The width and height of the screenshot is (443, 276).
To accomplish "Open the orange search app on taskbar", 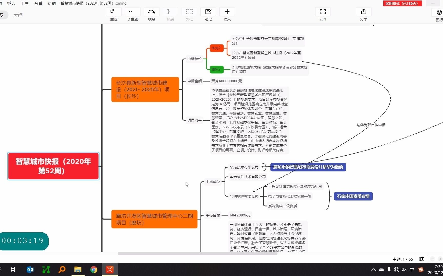I will (62, 269).
